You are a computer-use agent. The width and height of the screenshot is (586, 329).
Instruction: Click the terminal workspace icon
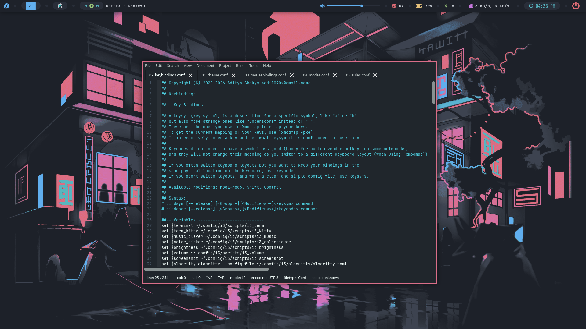click(31, 6)
